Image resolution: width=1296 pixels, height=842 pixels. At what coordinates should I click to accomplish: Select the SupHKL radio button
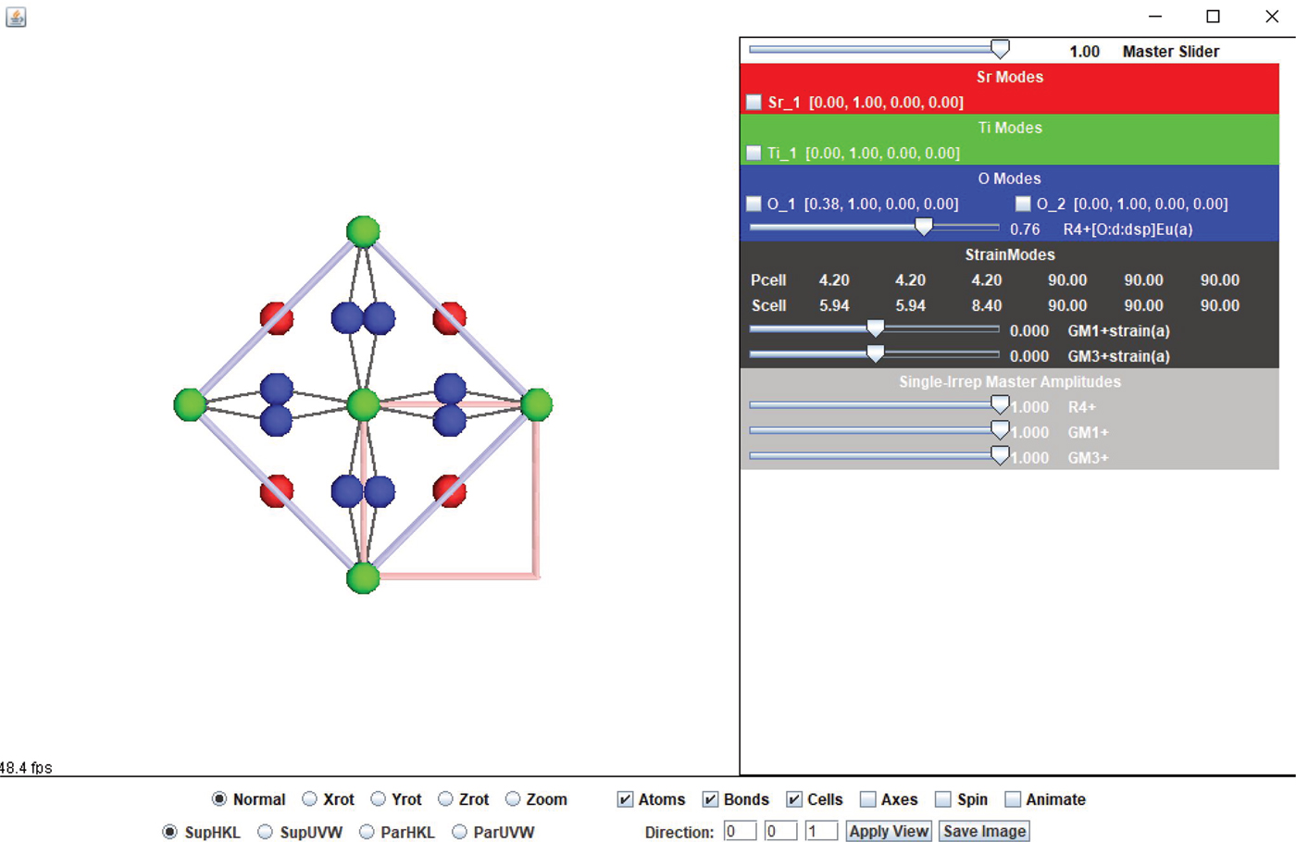pyautogui.click(x=170, y=832)
